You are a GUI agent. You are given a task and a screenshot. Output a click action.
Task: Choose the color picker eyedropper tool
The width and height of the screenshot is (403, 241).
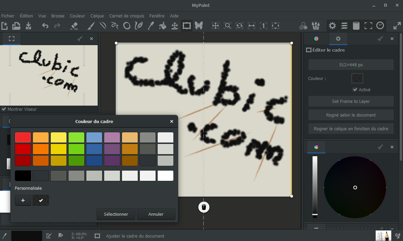click(x=150, y=26)
